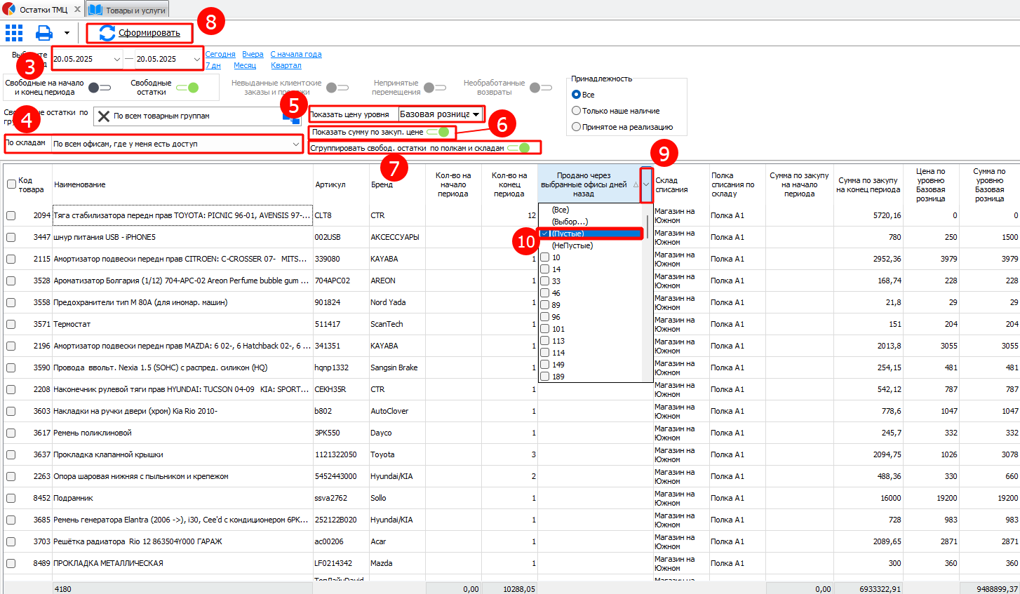Screen dimensions: 1020x594
Task: Tick the checkbox for row 3571 Термостат
Action: tap(11, 324)
